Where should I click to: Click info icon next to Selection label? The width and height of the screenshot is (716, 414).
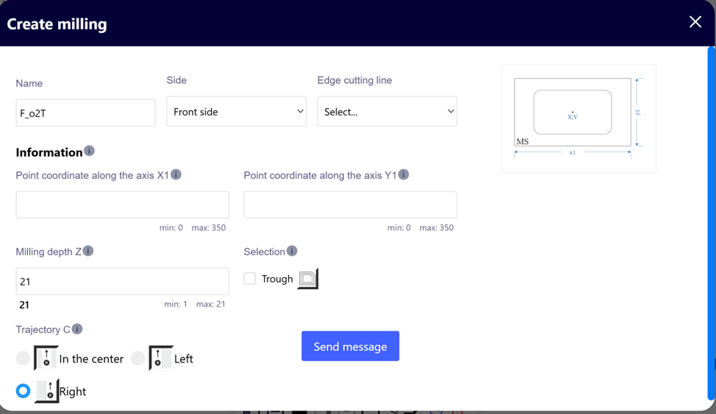coord(292,251)
